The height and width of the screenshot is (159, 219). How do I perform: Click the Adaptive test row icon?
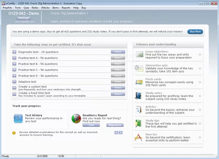click(14, 82)
